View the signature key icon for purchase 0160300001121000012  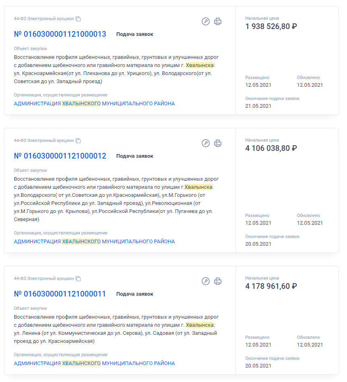pos(206,143)
